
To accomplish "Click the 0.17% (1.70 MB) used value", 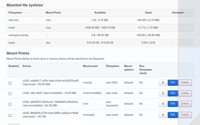I will pos(148,28).
